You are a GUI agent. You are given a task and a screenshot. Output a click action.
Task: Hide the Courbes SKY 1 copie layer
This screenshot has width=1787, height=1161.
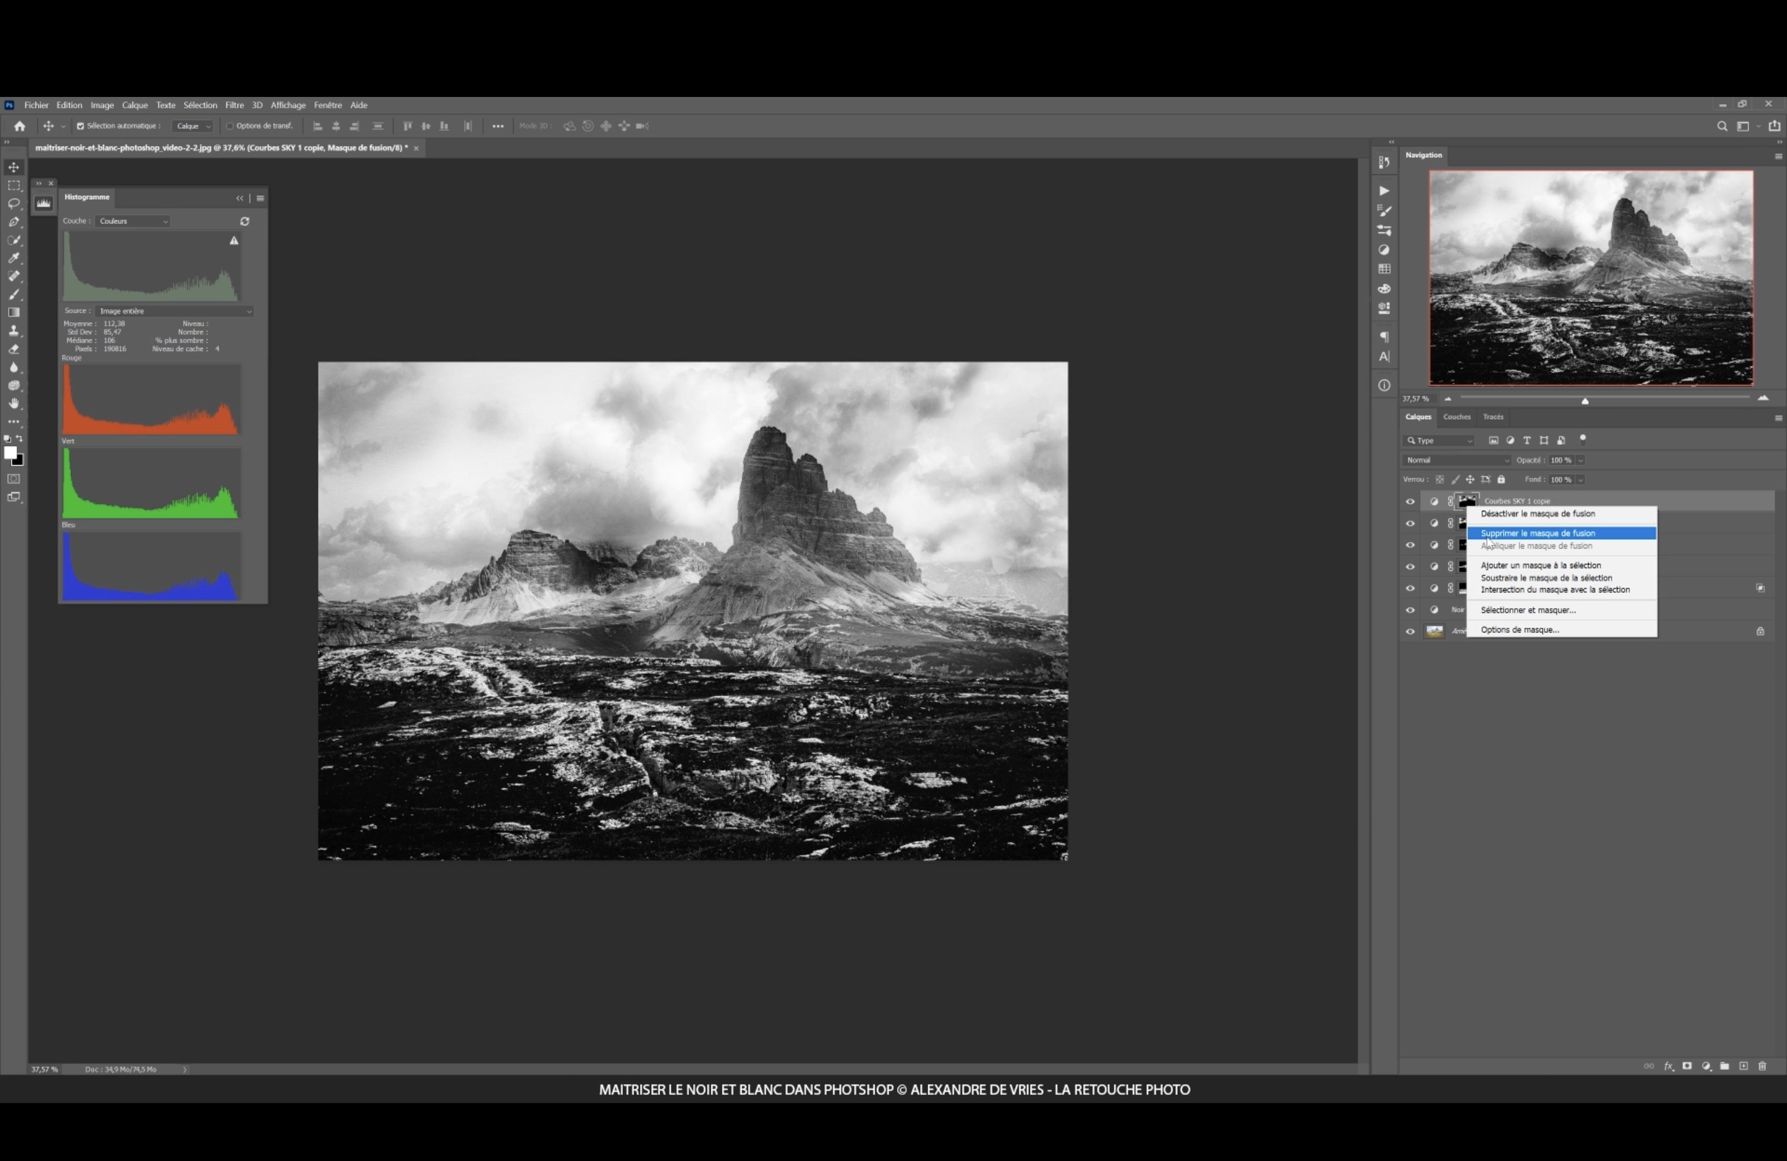1409,502
